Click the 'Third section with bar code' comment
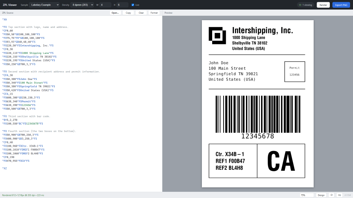The image size is (353, 198). [x=26, y=116]
